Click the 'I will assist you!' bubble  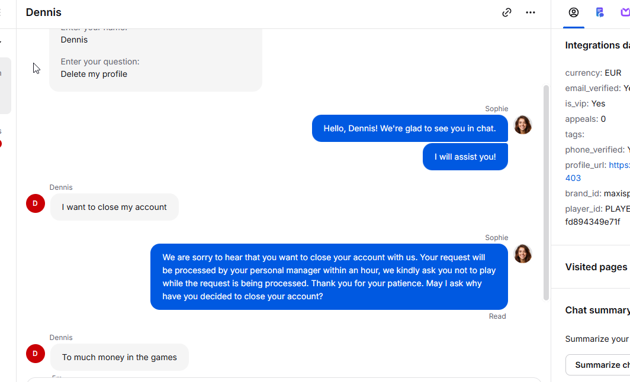[465, 157]
